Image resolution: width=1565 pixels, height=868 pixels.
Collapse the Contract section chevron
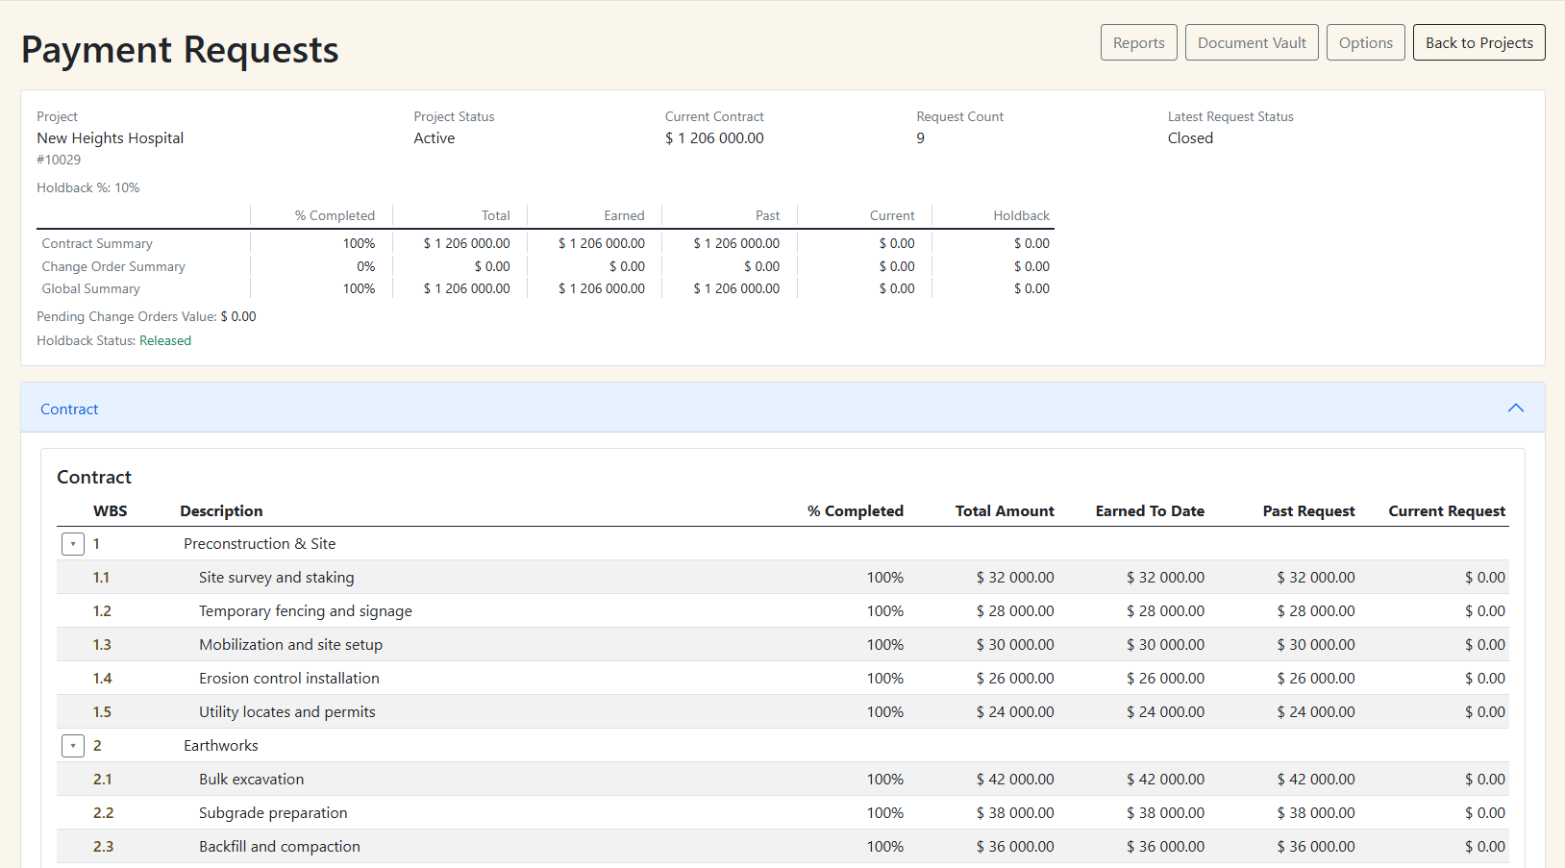point(1515,409)
